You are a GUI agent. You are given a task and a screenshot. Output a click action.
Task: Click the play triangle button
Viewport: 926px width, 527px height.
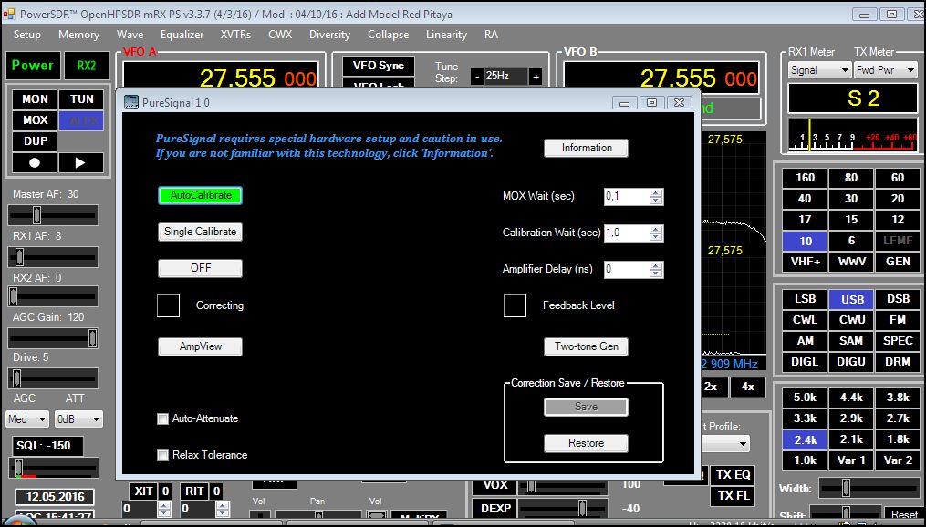tap(81, 163)
